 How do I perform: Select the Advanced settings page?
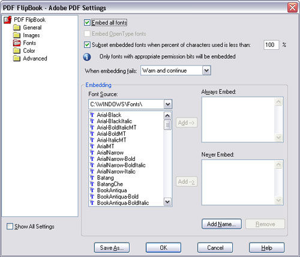[x=35, y=58]
